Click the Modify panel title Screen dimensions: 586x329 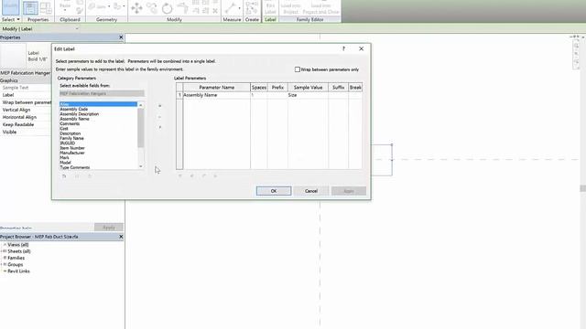pos(174,19)
